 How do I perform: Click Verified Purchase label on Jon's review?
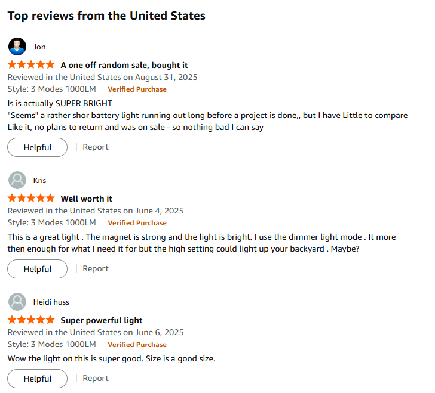[x=137, y=89]
